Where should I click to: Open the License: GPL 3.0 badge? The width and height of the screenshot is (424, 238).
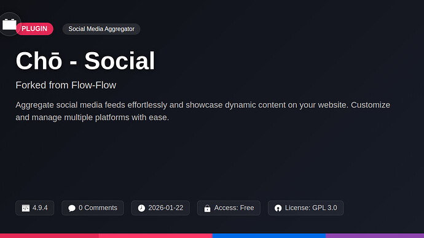[306, 208]
